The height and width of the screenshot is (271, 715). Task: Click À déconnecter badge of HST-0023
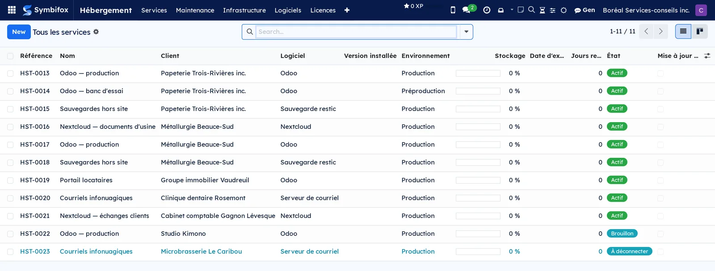(629, 251)
